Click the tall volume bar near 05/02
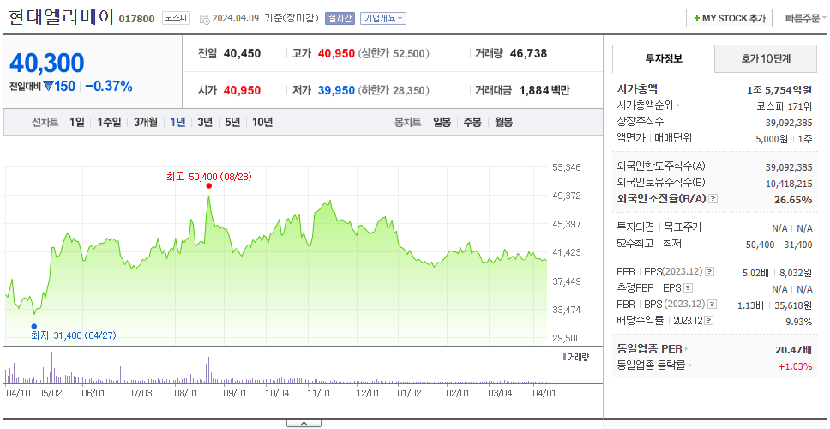This screenshot has width=830, height=429. (51, 367)
